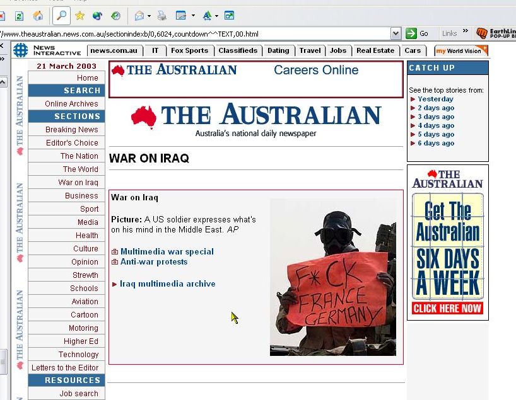This screenshot has height=400, width=516.
Task: Select the Yesterday catch up link
Action: (x=435, y=99)
